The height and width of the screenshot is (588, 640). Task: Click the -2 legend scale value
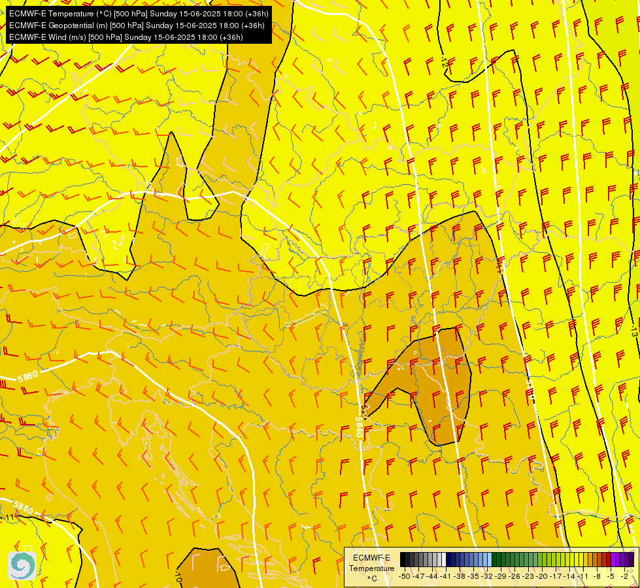pyautogui.click(x=624, y=576)
